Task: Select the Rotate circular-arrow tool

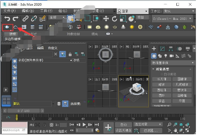Action: pyautogui.click(x=115, y=19)
